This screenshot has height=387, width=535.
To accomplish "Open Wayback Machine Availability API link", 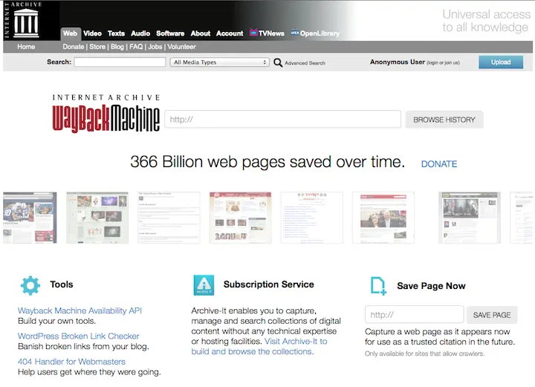I will 80,310.
